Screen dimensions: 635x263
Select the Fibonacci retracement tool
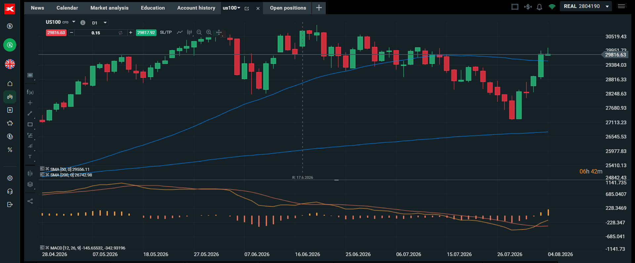(30, 135)
